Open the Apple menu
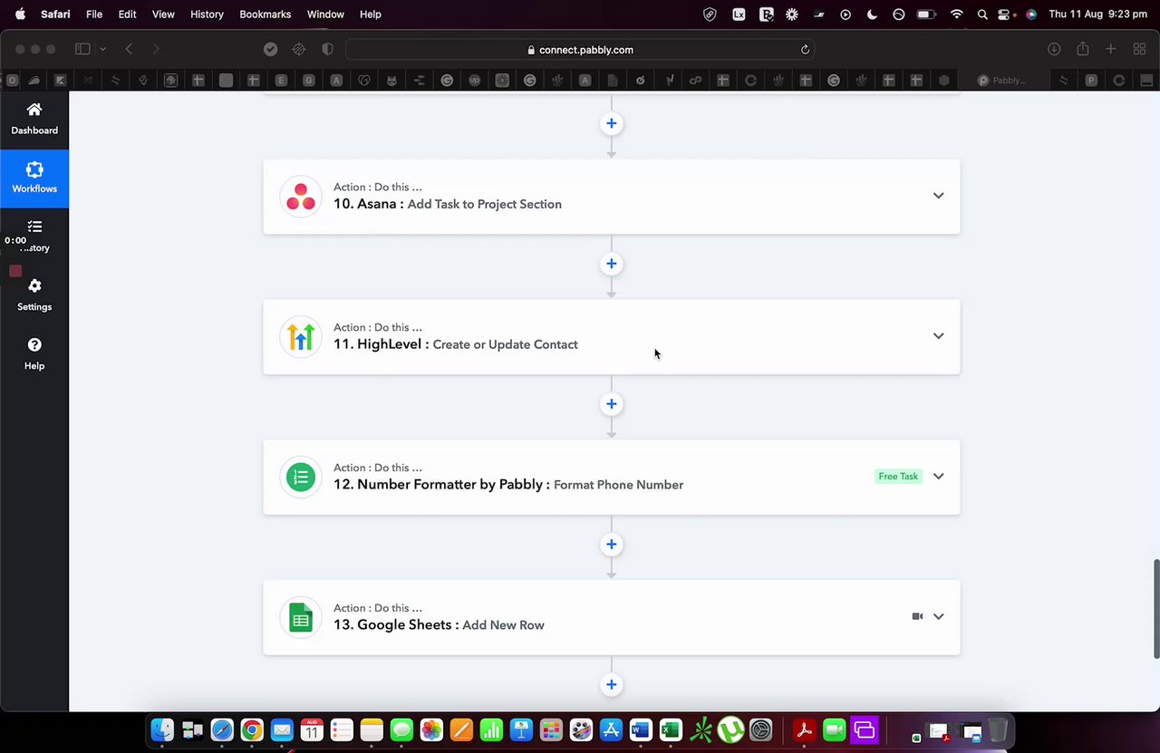This screenshot has height=753, width=1160. [x=20, y=14]
